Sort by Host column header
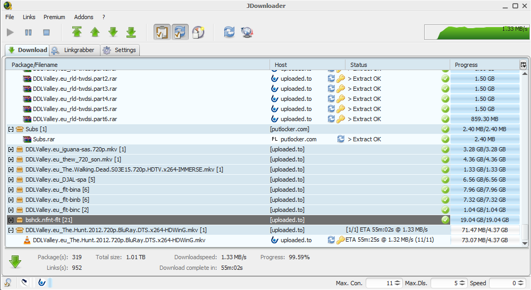531x290 pixels. (308, 65)
